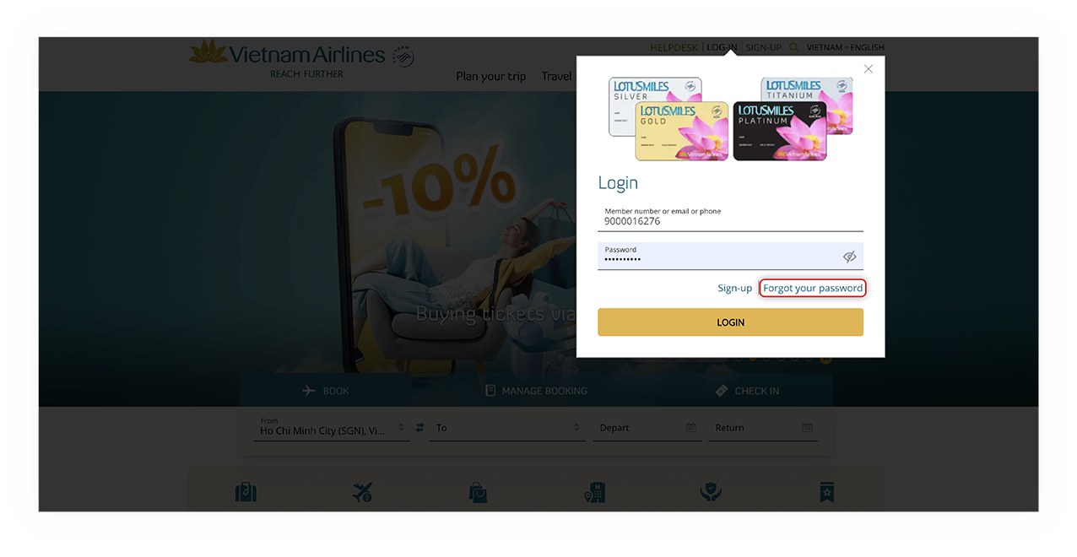The width and height of the screenshot is (1077, 557).
Task: Open the From city selector chevron
Action: tap(403, 427)
